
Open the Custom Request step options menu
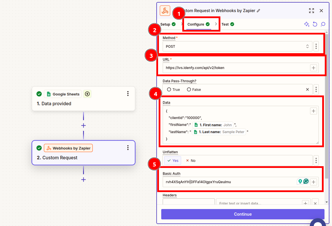click(128, 148)
